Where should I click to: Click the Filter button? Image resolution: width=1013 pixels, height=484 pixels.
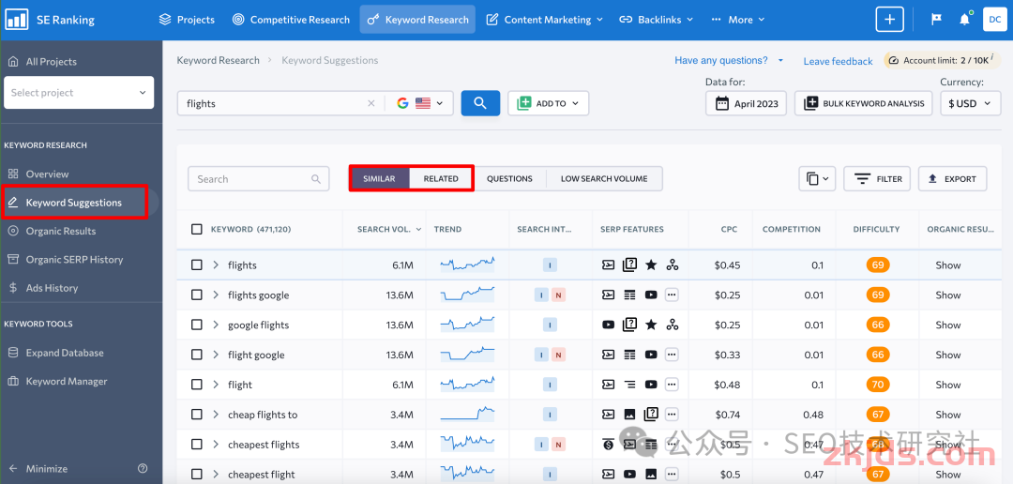click(x=877, y=179)
